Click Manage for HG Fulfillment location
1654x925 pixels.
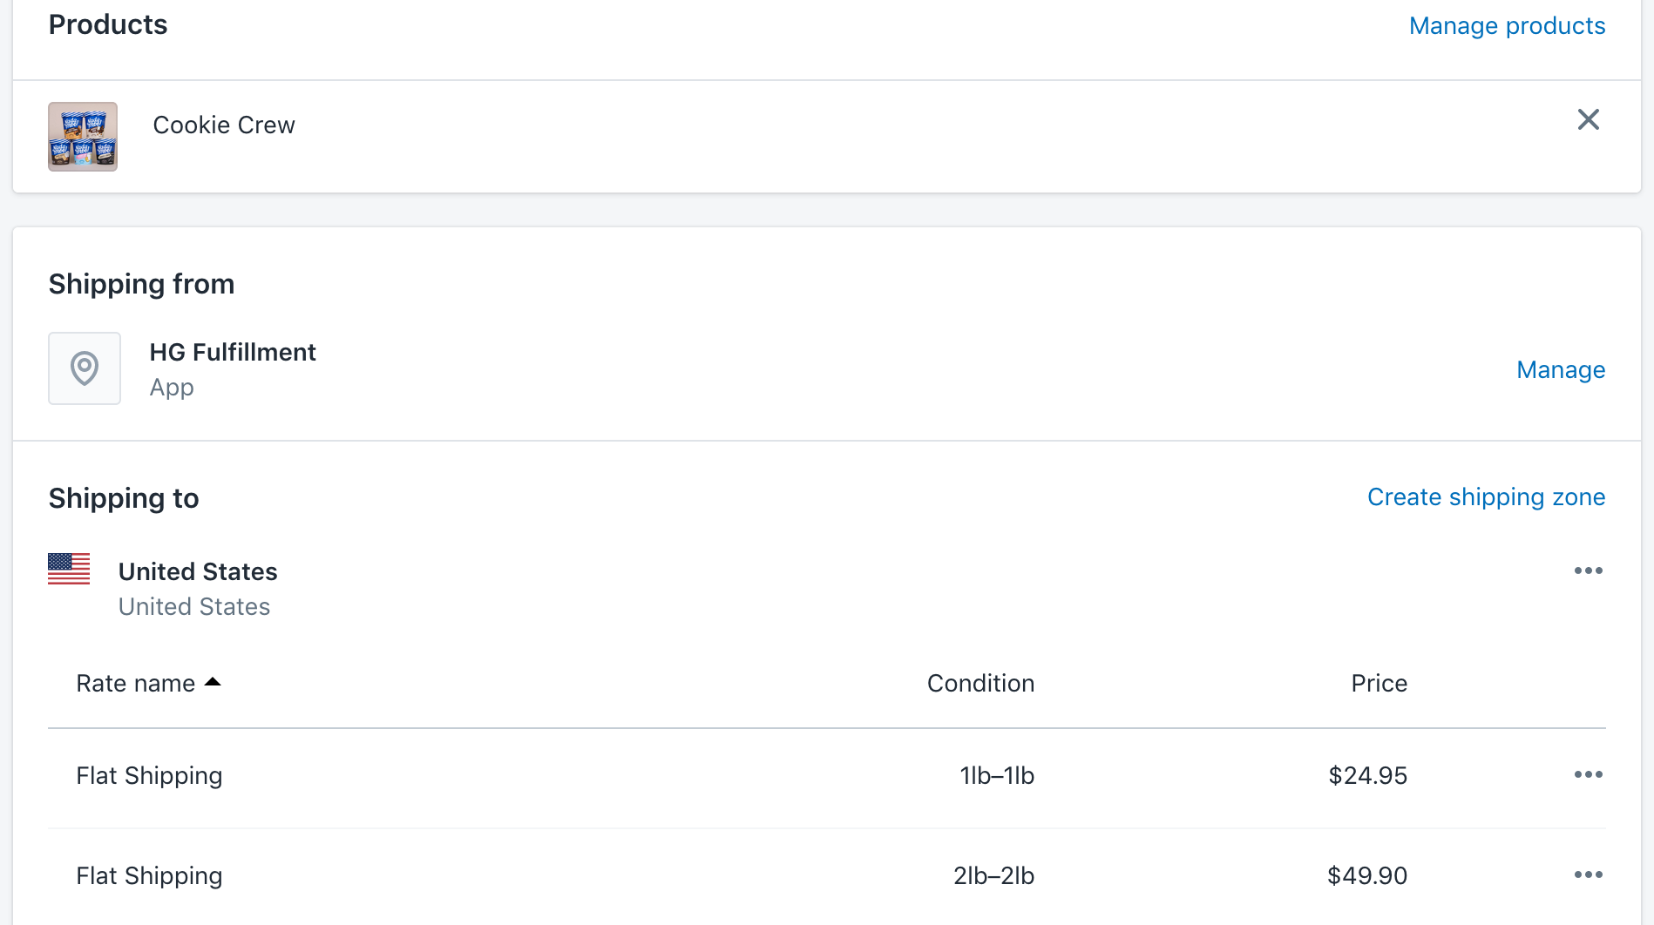click(1560, 370)
